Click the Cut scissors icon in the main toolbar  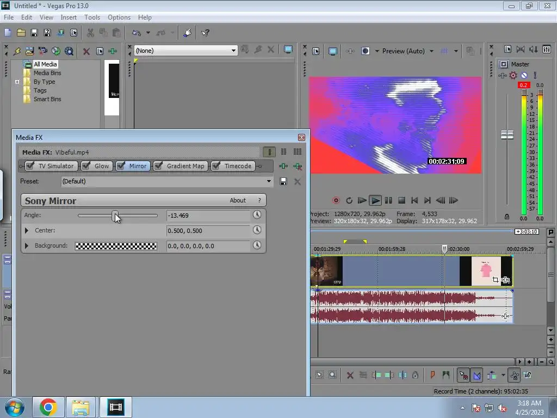(90, 33)
